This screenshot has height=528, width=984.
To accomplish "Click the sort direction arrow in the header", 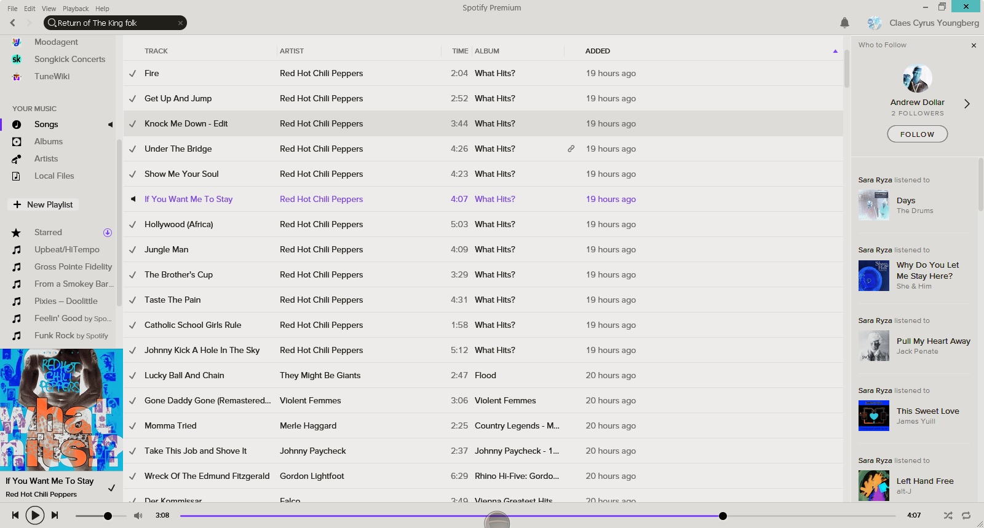I will tap(835, 51).
